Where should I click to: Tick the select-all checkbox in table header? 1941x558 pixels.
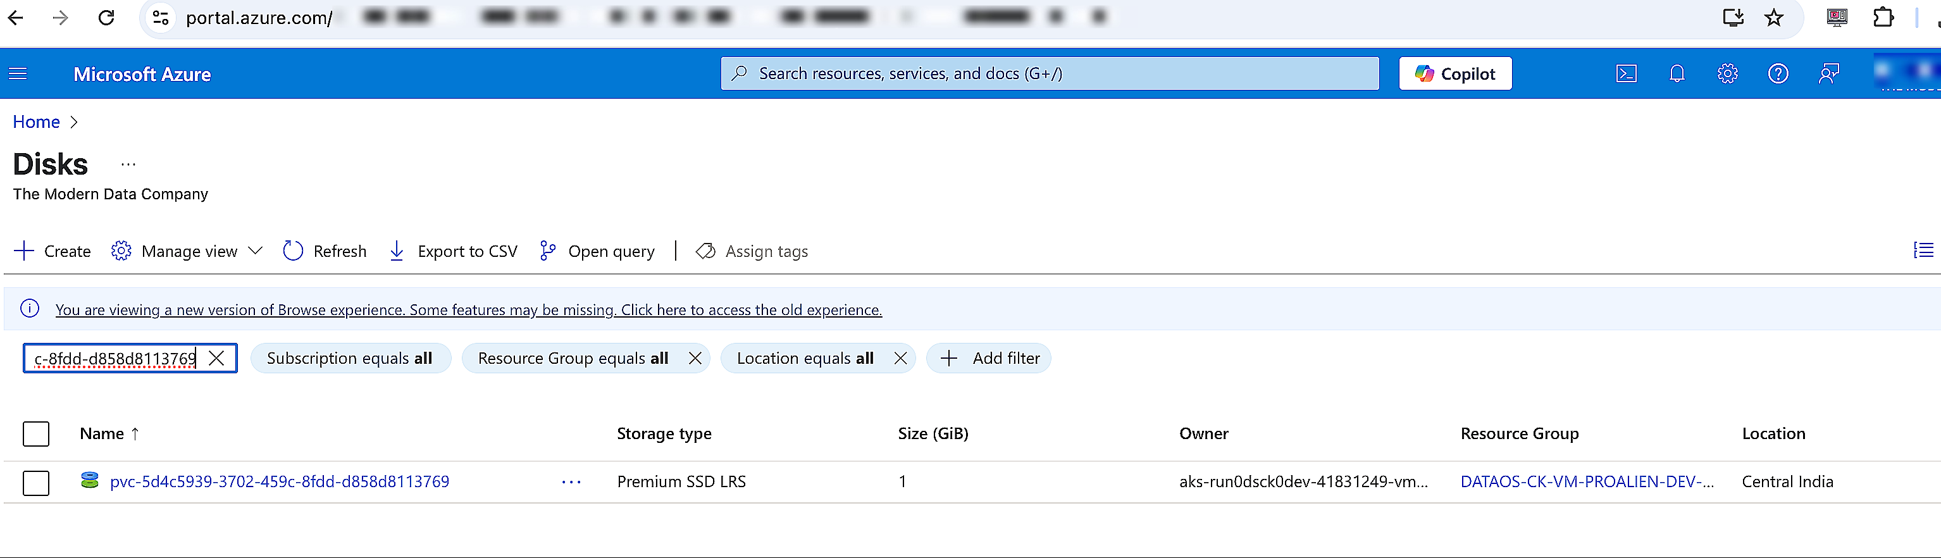pos(36,434)
